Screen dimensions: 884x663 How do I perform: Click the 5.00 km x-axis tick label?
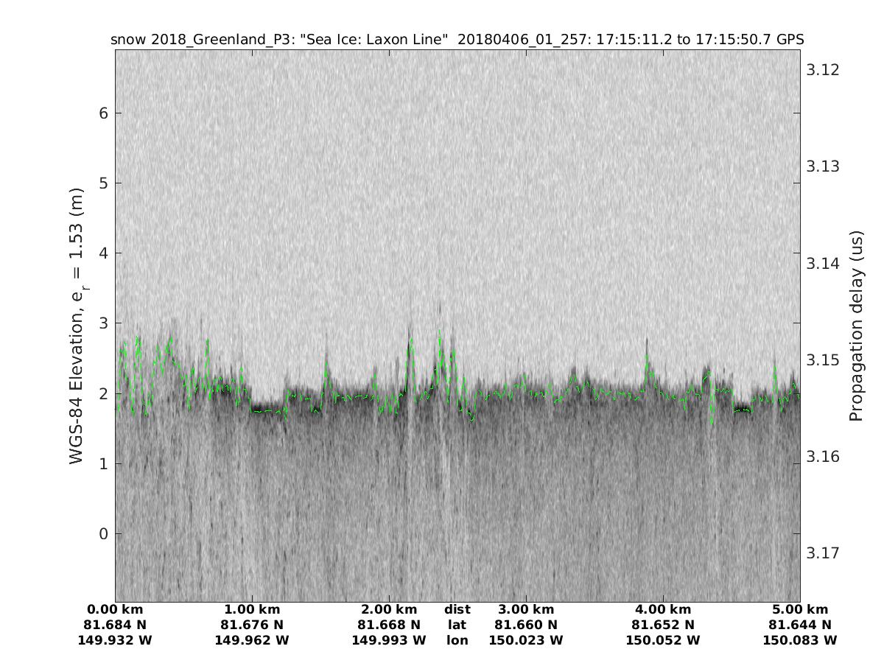800,610
